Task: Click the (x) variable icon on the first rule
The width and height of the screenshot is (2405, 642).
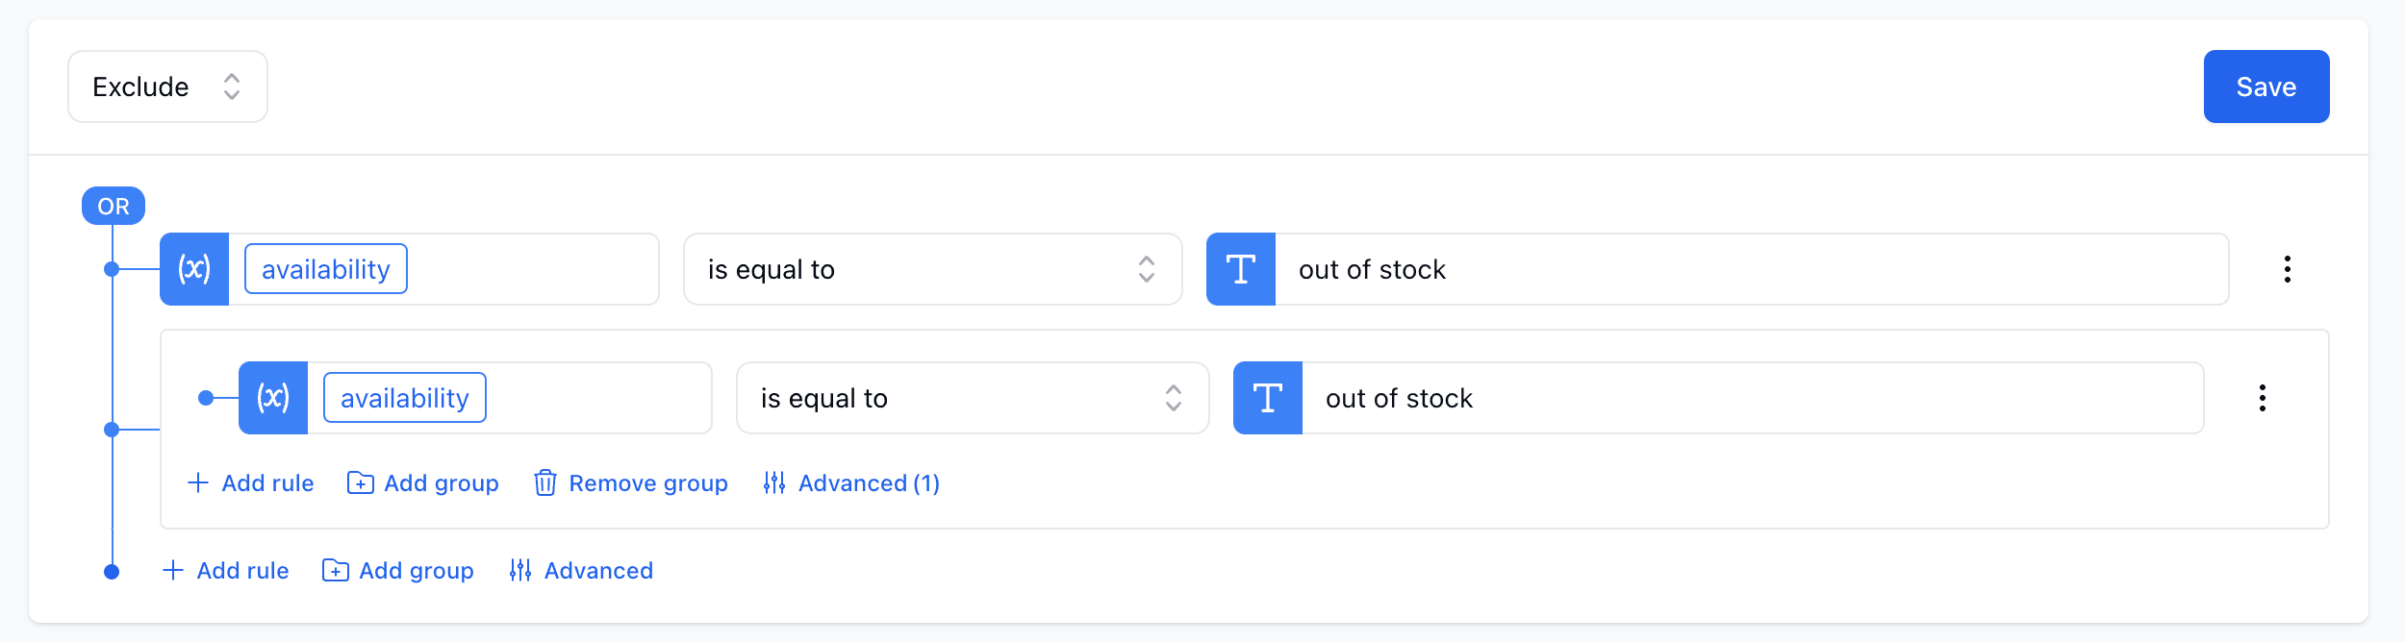Action: tap(194, 269)
